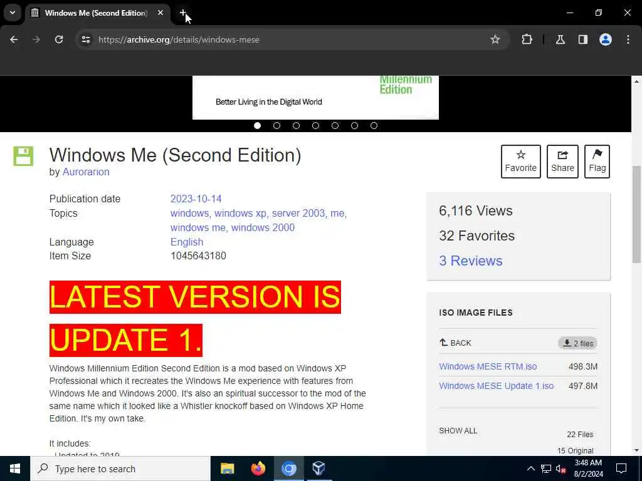Open File Explorer from the taskbar
Screen dimensions: 642x481
(x=227, y=468)
